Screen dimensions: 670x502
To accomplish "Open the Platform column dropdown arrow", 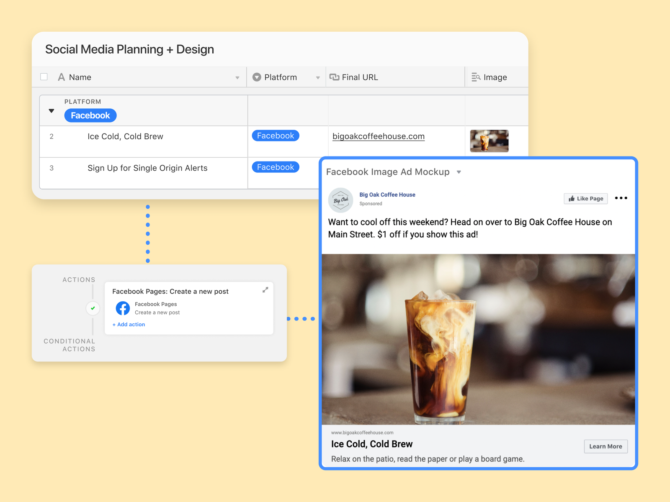I will (x=318, y=78).
